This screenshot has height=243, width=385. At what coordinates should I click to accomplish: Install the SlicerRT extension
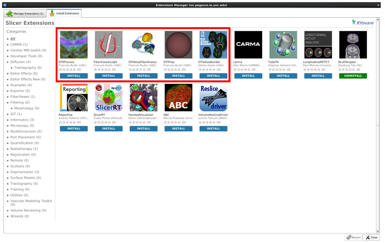click(108, 129)
